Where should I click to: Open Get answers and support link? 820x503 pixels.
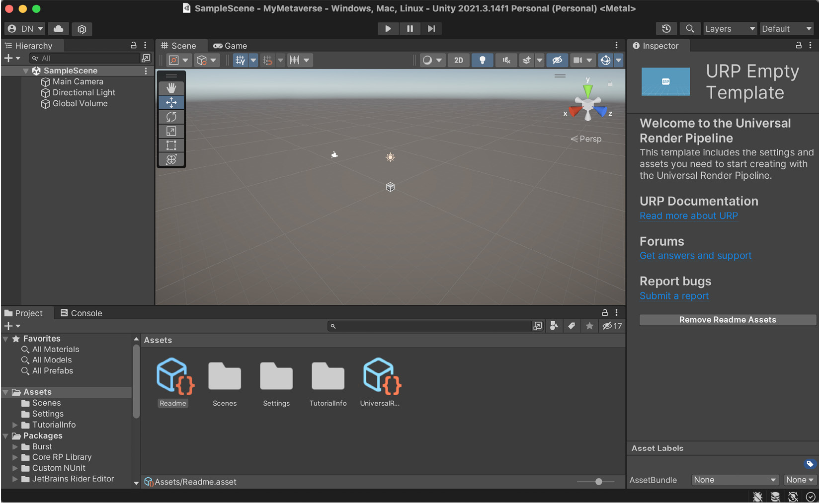(x=695, y=256)
